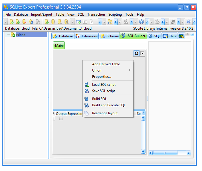
Task: Click the New Table toolbar icon
Action: click(78, 22)
